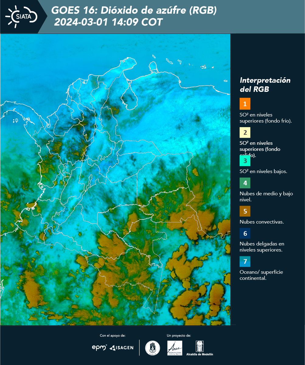Click the brown swatch numbered 5
The image size is (305, 365).
[245, 211]
